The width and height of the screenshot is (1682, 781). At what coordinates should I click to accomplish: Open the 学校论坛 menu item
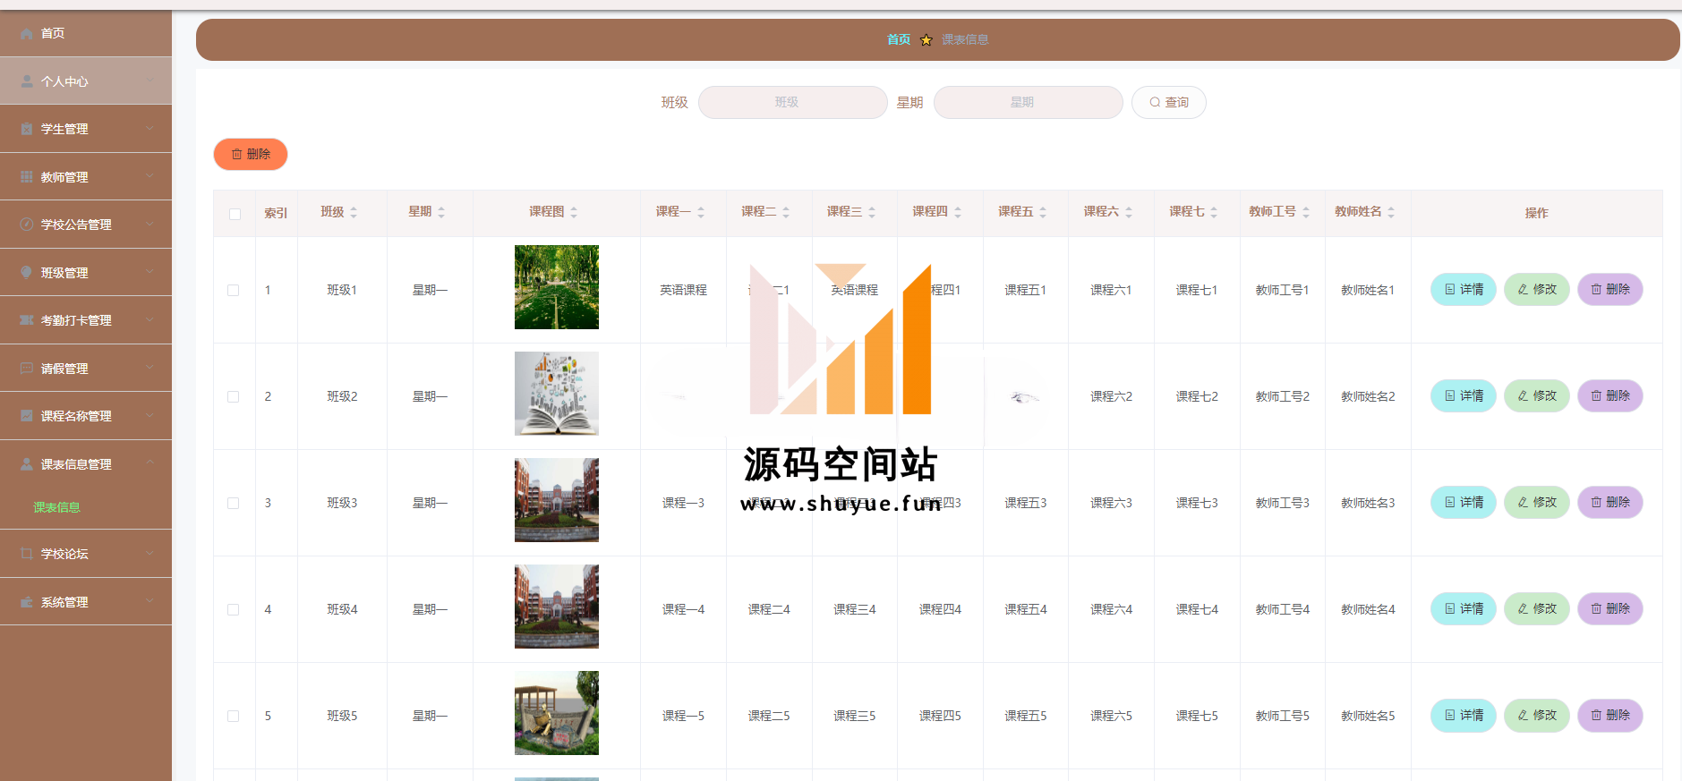tap(64, 554)
